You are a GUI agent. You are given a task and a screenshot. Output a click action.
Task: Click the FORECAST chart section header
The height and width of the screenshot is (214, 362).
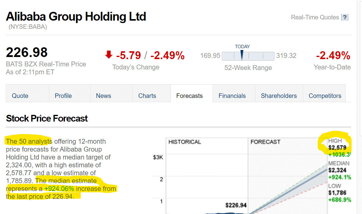coord(265,142)
